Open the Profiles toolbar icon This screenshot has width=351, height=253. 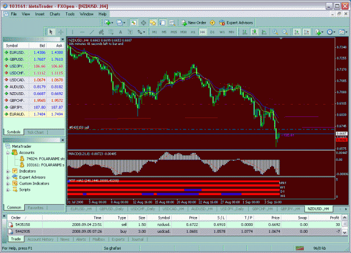(119, 22)
